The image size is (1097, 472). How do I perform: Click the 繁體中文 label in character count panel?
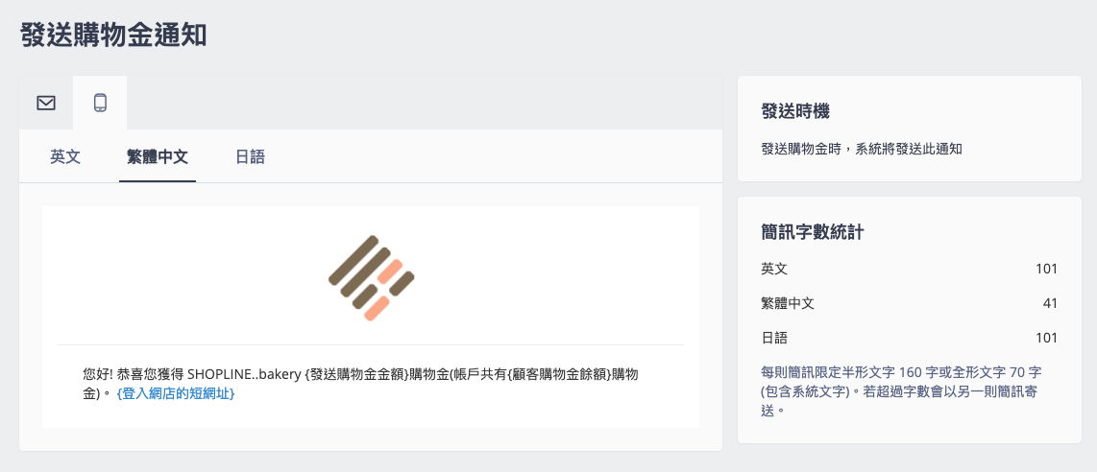[788, 304]
